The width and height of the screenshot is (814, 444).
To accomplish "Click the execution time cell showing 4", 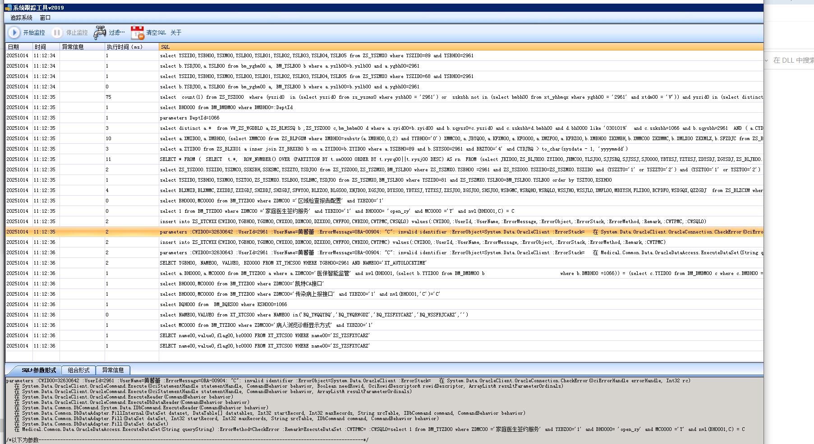I will coord(132,190).
